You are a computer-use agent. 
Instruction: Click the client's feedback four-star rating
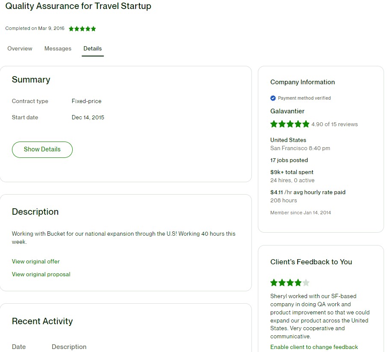[x=286, y=283]
